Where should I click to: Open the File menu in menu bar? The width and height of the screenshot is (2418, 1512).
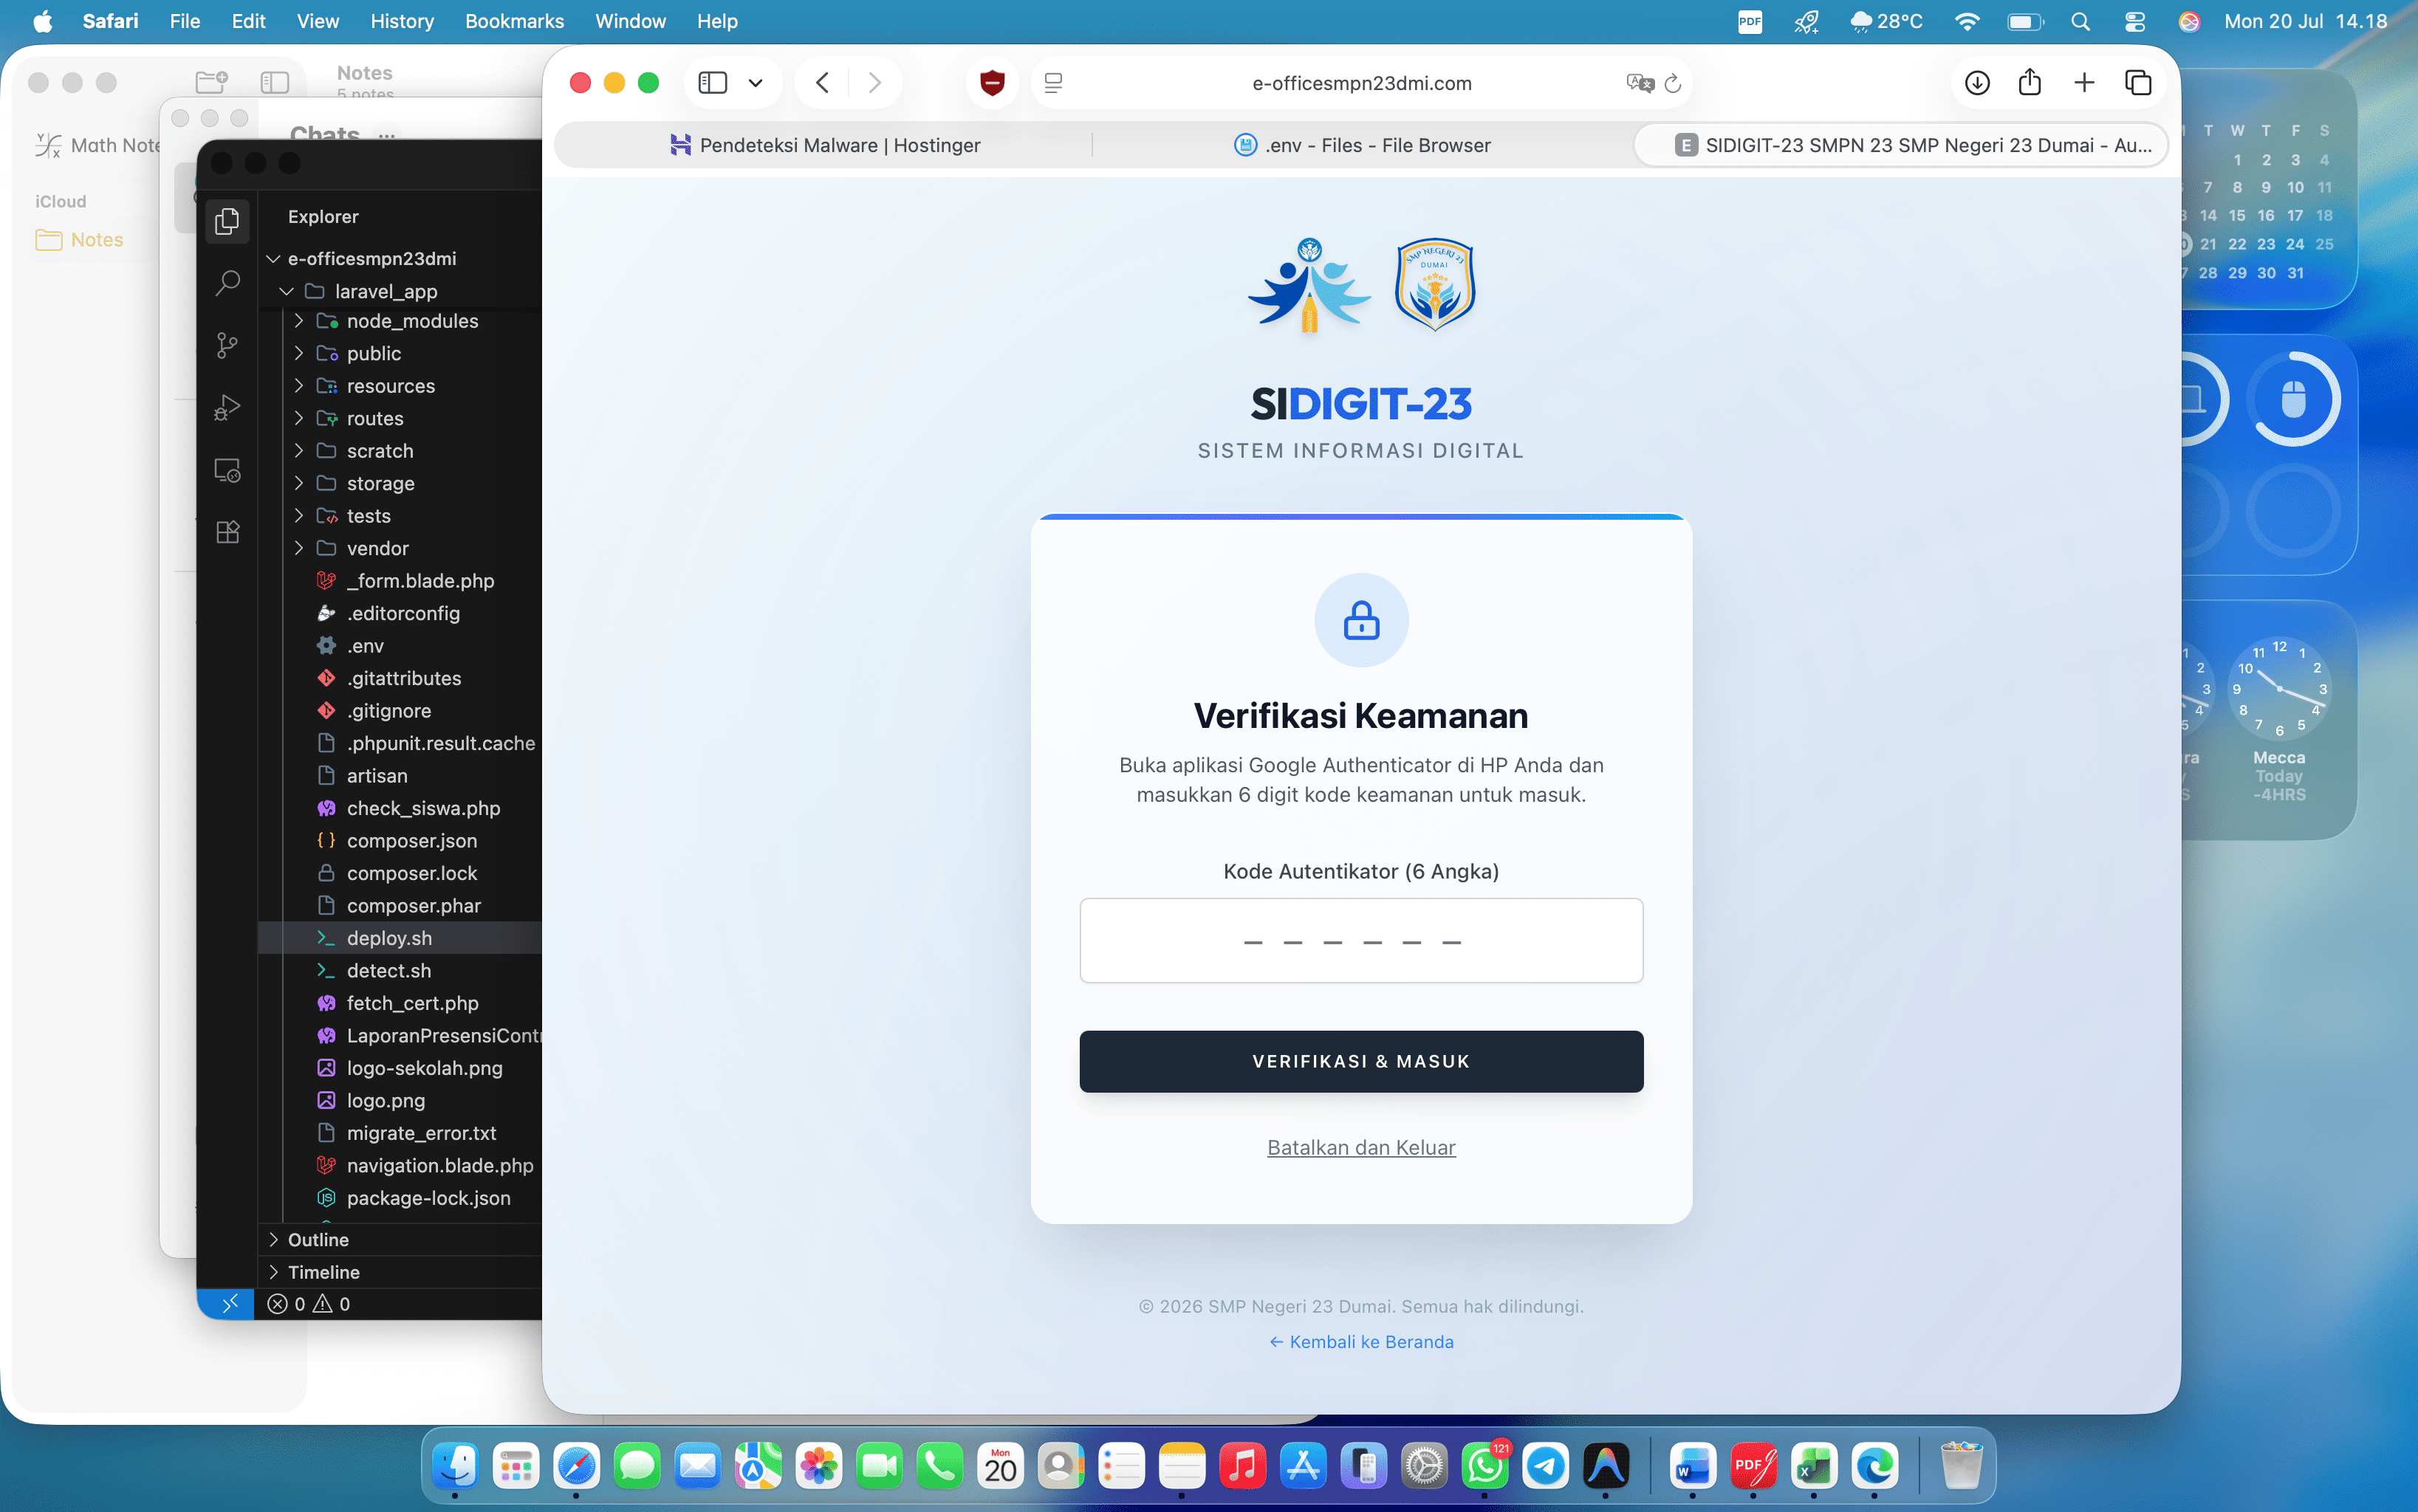185,21
